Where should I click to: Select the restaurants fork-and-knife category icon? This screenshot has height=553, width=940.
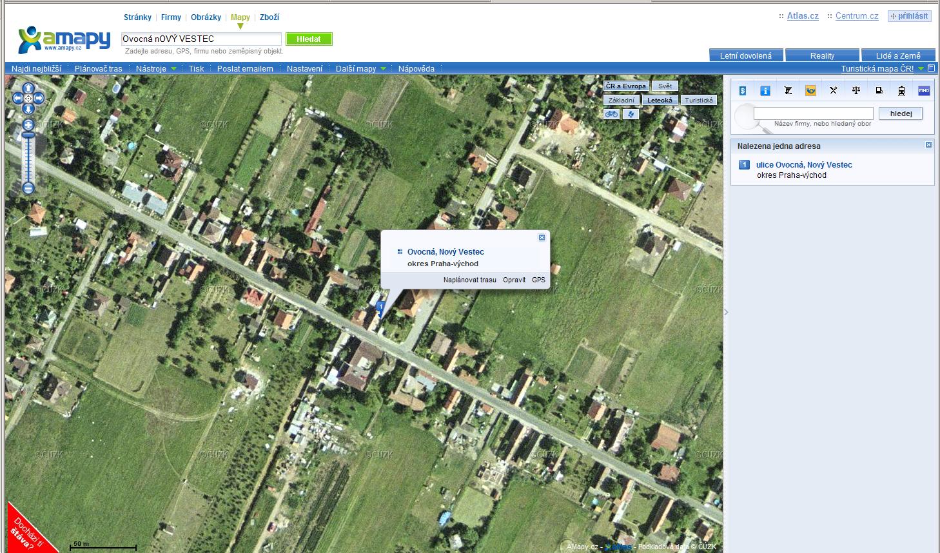(833, 91)
